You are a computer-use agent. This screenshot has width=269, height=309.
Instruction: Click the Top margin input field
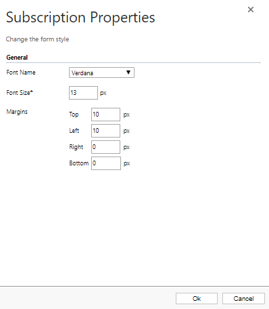click(x=105, y=115)
